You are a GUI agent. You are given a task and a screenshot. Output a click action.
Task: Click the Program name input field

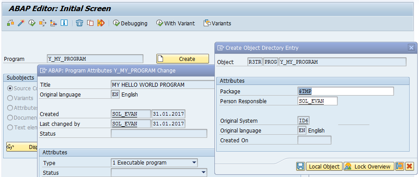(95, 59)
